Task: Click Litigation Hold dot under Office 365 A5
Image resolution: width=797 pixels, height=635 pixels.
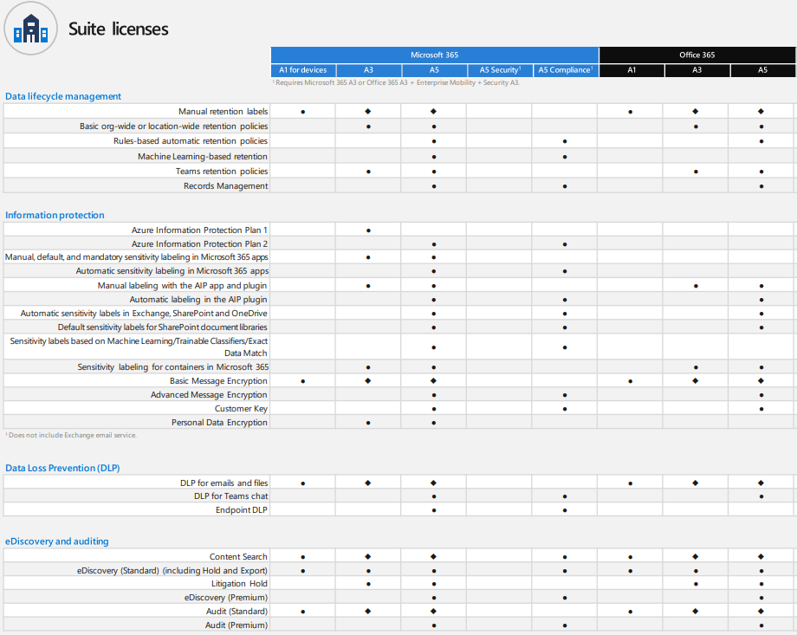Action: 761,584
